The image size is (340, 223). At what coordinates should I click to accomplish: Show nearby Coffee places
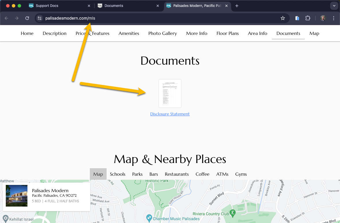click(202, 174)
